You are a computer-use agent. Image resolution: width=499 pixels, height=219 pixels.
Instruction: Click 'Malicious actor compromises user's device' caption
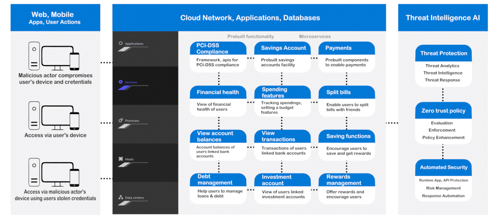55,79
